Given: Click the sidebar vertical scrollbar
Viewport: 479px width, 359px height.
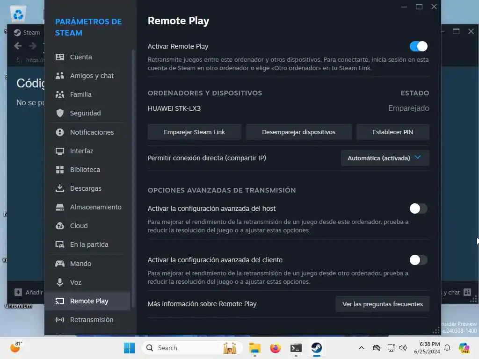Looking at the screenshot, I should click(133, 179).
